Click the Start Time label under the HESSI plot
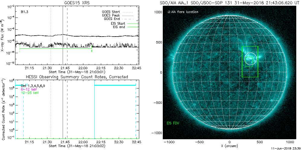 coord(78,146)
